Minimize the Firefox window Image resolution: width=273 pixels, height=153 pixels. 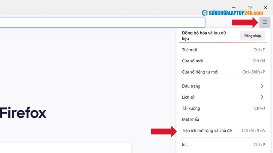(x=234, y=8)
